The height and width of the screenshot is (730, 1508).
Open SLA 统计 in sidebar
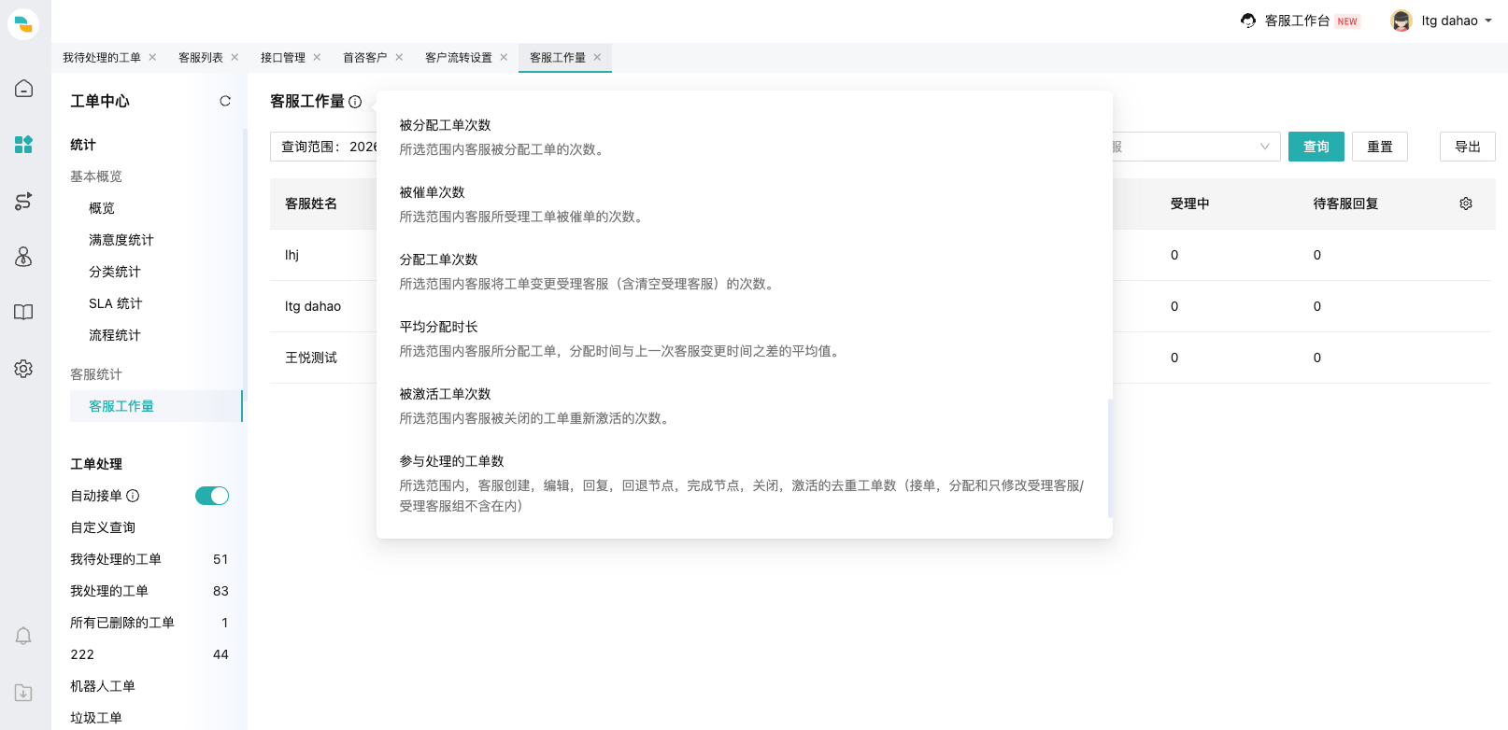pyautogui.click(x=116, y=303)
